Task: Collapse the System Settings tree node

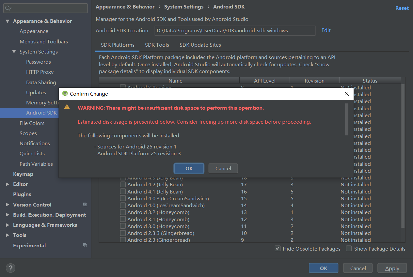Action: [14, 52]
